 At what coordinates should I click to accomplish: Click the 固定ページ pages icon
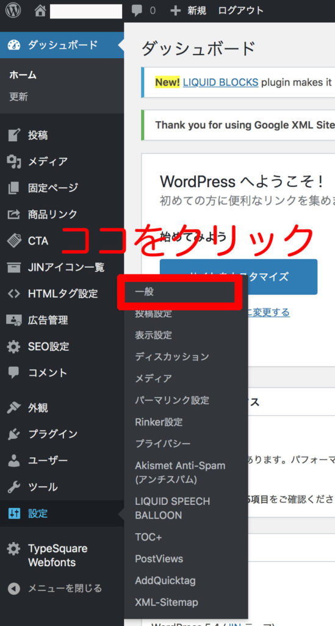[x=13, y=188]
